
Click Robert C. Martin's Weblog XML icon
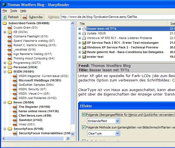coord(10,45)
